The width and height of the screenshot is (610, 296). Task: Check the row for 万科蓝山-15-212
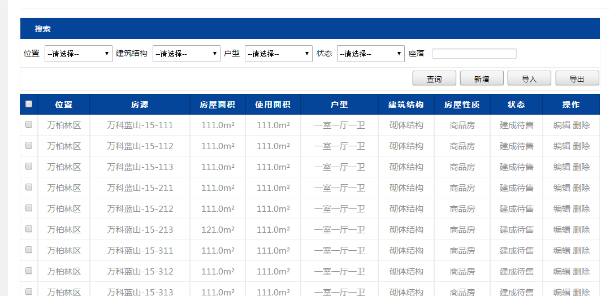(29, 208)
